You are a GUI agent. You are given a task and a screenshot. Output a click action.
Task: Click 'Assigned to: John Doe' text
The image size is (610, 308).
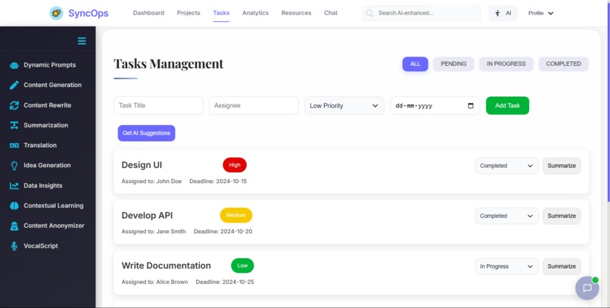pos(151,181)
